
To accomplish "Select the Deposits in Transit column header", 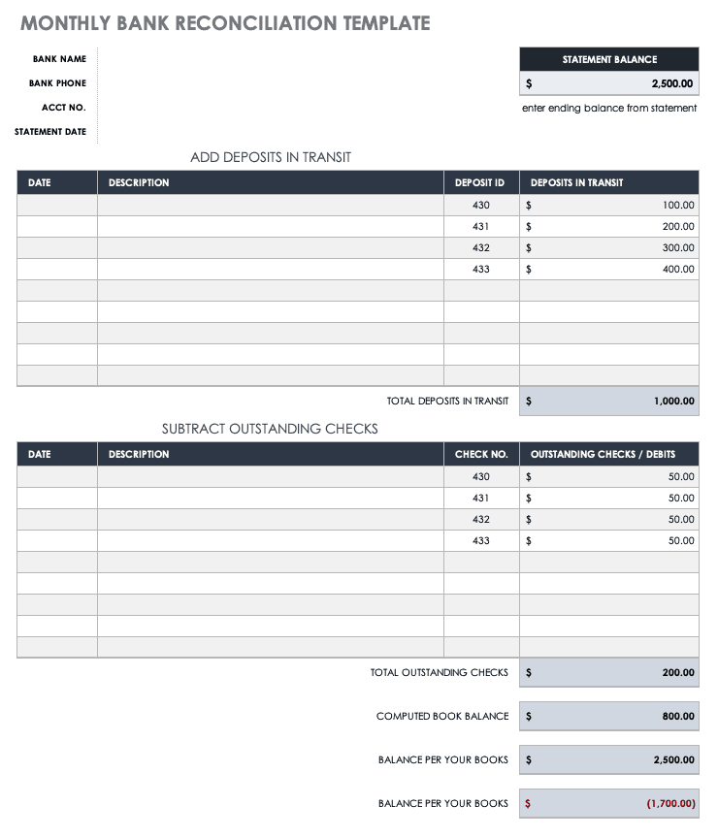I will pyautogui.click(x=608, y=182).
